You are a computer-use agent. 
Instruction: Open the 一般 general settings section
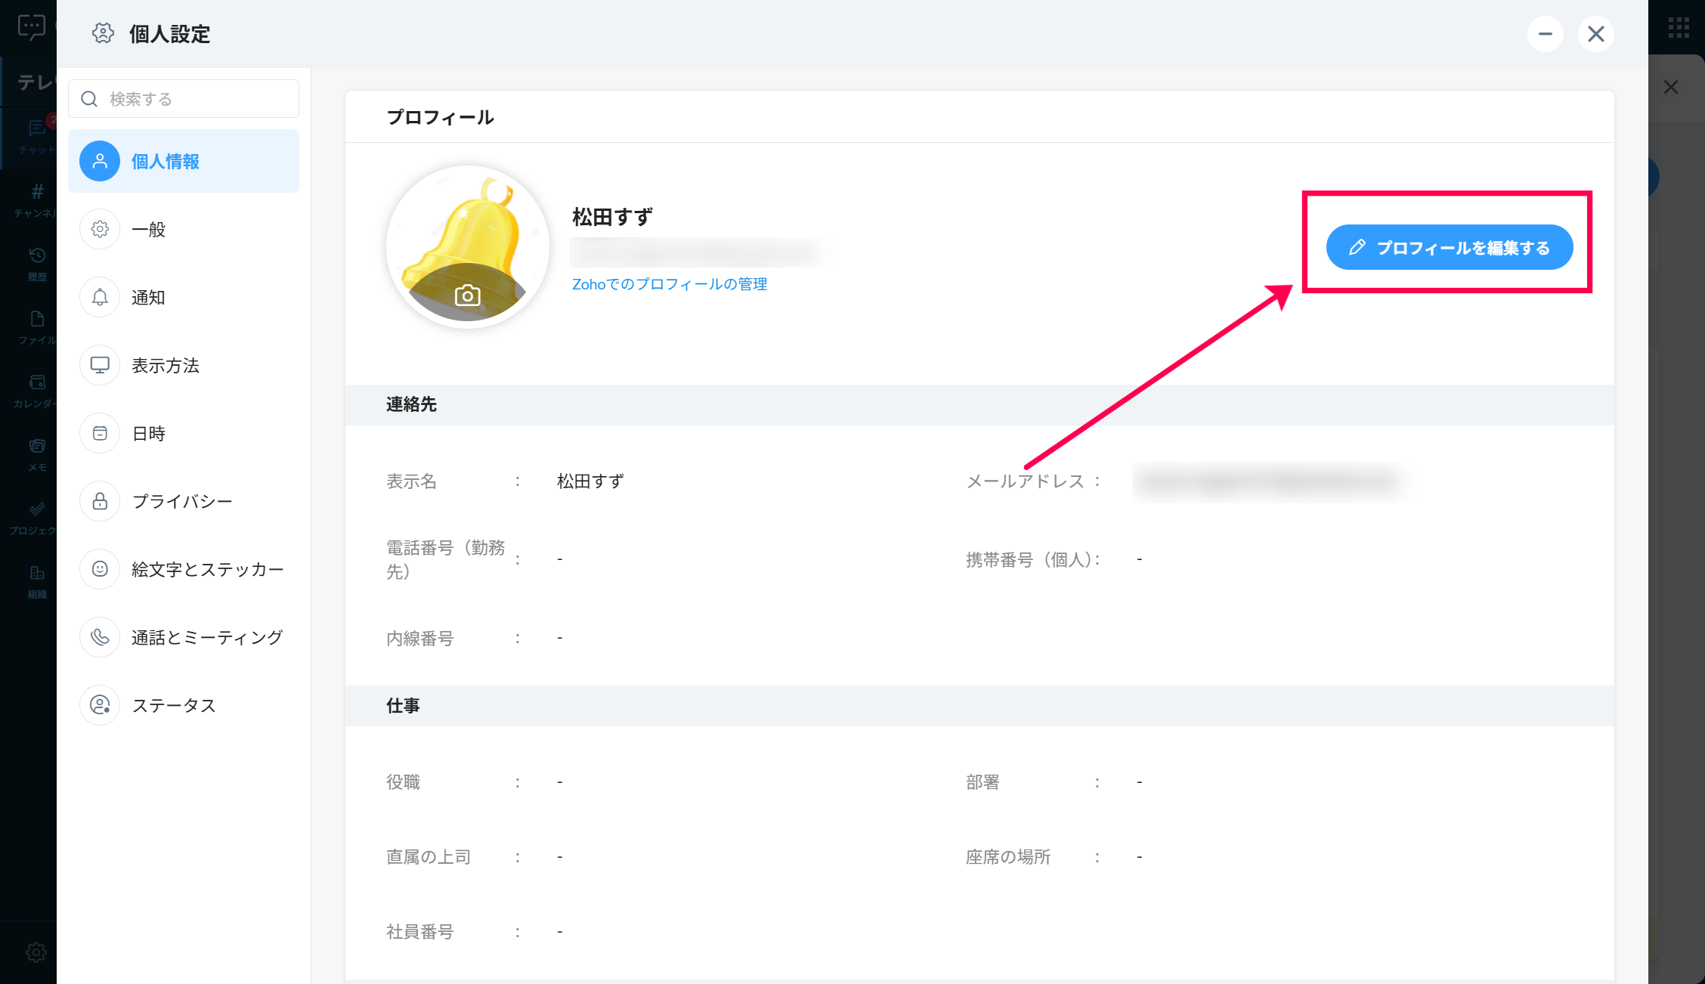click(x=148, y=229)
